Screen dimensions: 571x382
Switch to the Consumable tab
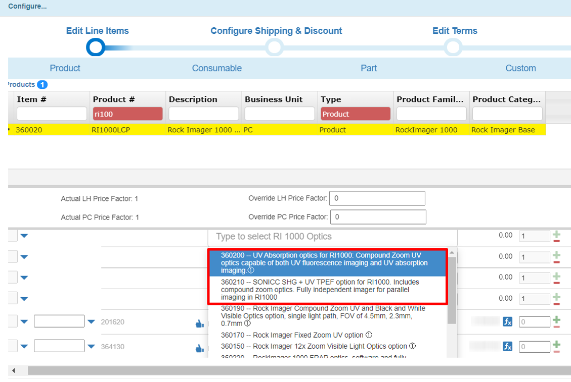coord(216,68)
